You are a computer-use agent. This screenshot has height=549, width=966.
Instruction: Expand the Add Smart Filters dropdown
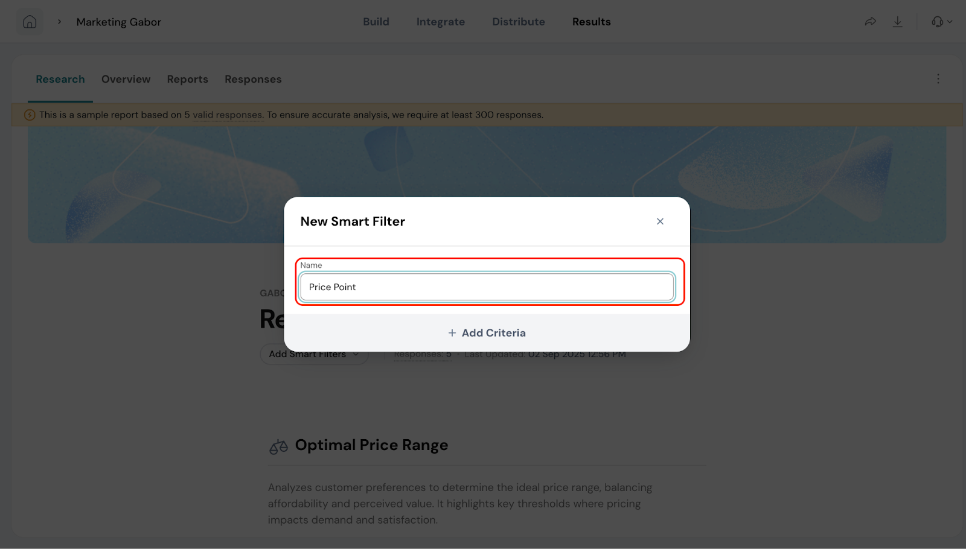point(314,355)
